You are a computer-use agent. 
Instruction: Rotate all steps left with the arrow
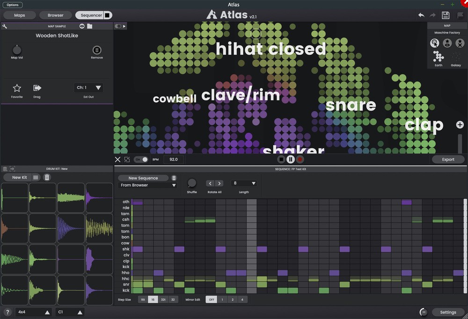click(x=210, y=183)
